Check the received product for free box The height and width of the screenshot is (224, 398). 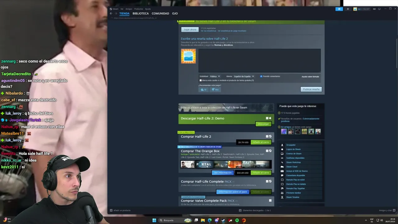coord(201,80)
